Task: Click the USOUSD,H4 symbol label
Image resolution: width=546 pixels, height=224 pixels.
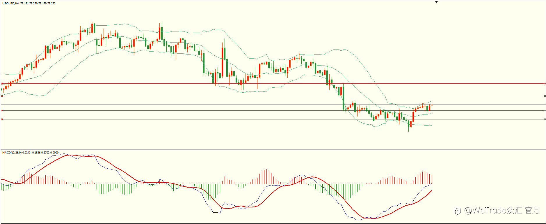Action: coord(10,3)
